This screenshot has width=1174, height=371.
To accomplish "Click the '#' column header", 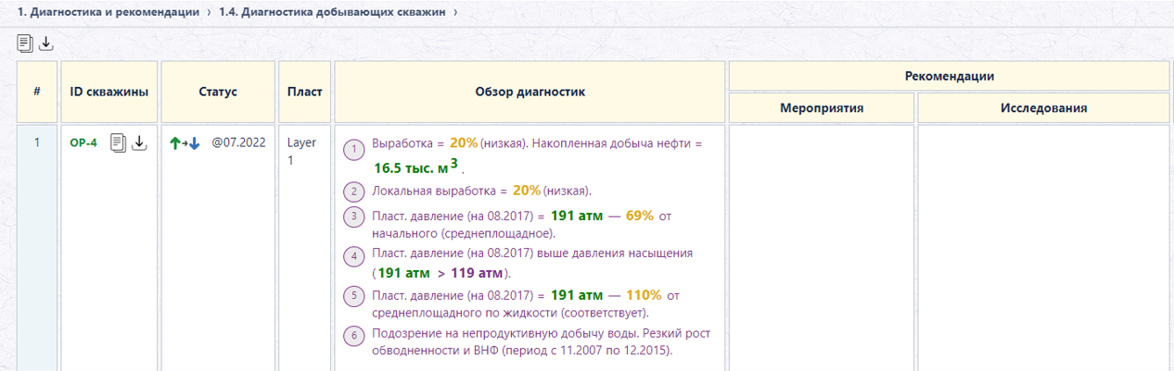I will pyautogui.click(x=37, y=92).
